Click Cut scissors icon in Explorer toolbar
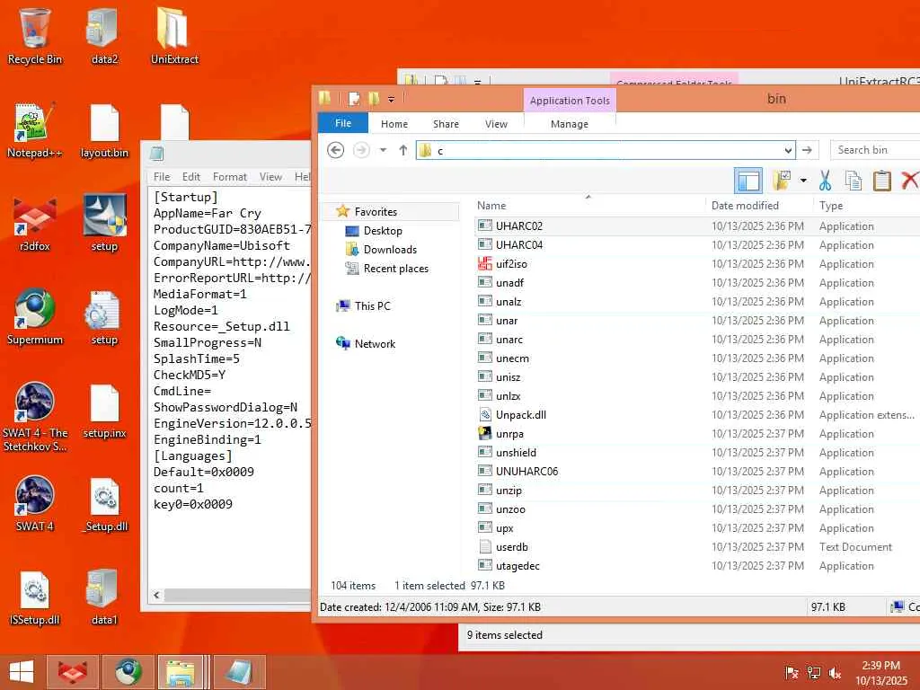920x690 pixels. [825, 180]
